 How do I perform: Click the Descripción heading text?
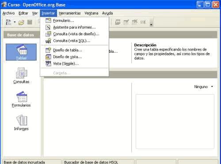click(145, 45)
